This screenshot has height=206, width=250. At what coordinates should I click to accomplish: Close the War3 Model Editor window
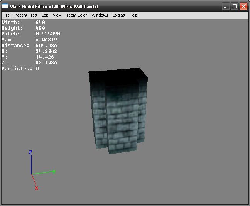coord(243,7)
